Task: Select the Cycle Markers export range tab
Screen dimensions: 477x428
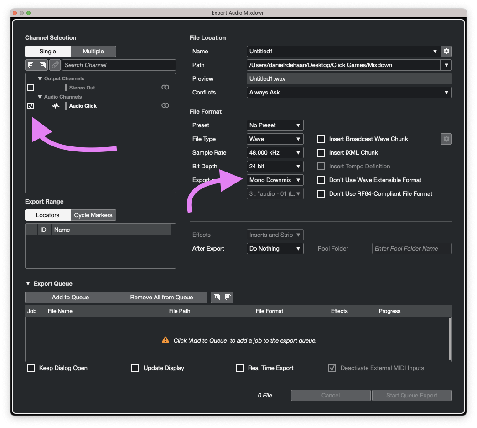Action: point(93,215)
